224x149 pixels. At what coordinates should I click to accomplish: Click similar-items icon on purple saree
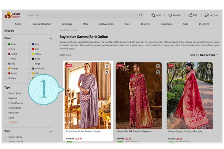pyautogui.click(x=107, y=72)
